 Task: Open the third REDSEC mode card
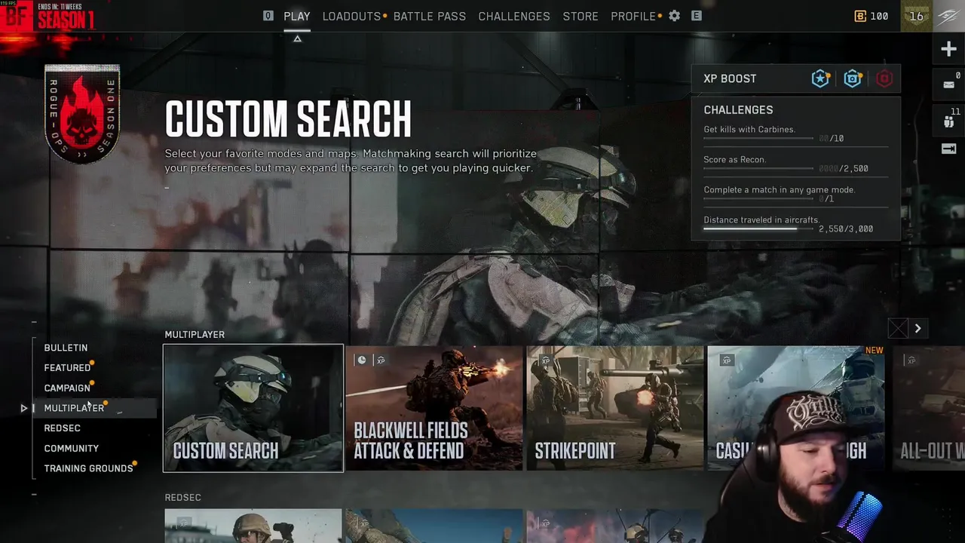[x=615, y=526]
